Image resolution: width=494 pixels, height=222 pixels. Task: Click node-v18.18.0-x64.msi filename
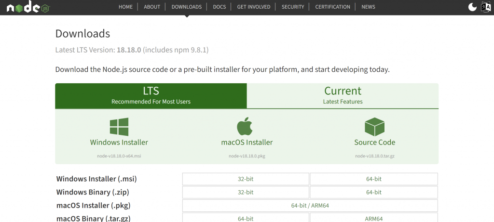pos(119,156)
